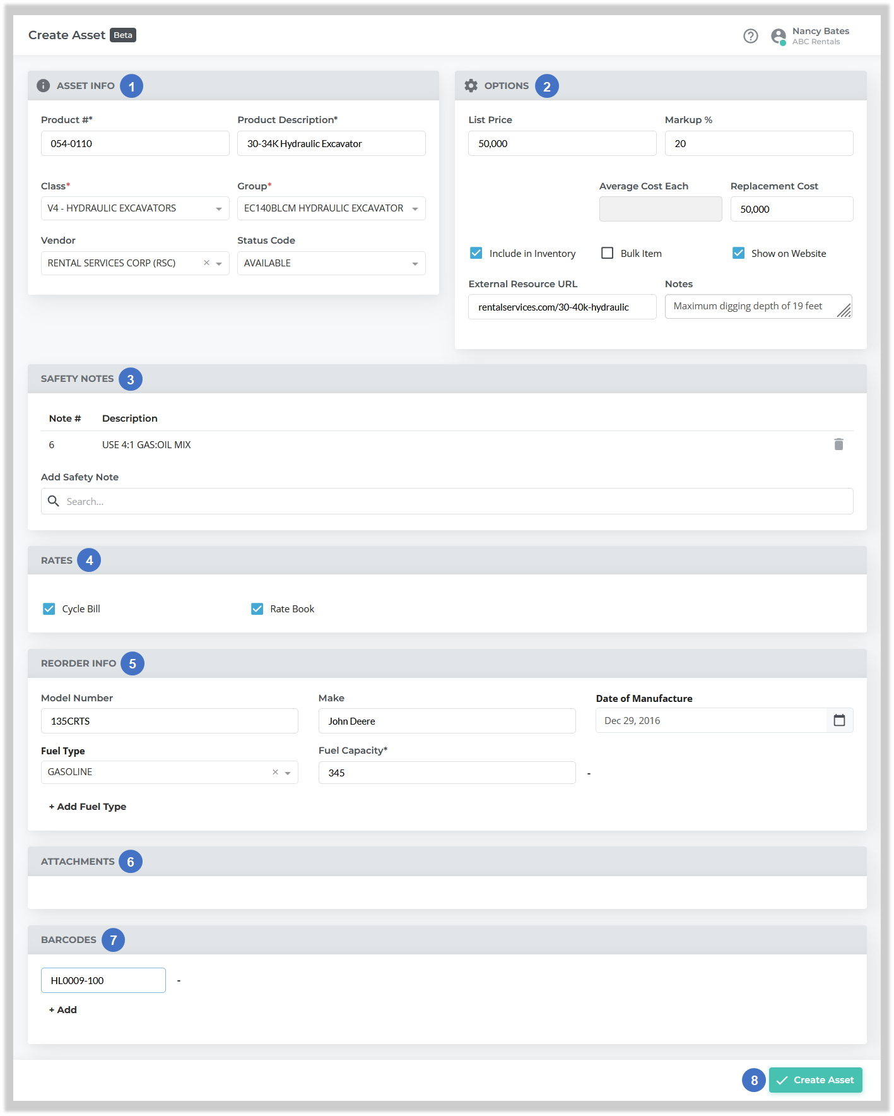894x1116 pixels.
Task: Click the Add Safety Note search field
Action: [x=447, y=501]
